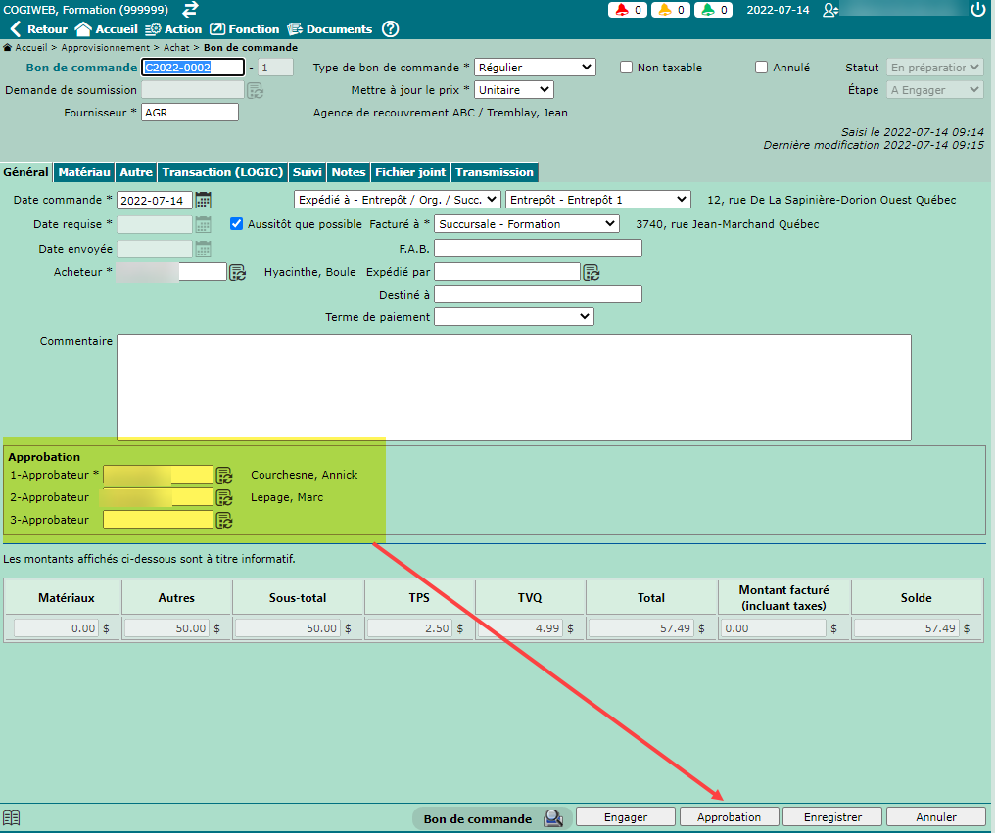Screen dimensions: 995x833
Task: Click the red alert bell indicator
Action: (x=627, y=10)
